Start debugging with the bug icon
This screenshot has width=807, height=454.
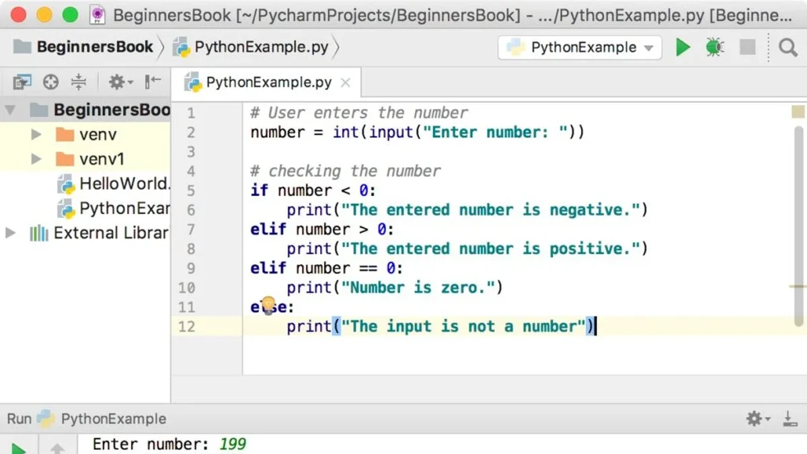[714, 47]
